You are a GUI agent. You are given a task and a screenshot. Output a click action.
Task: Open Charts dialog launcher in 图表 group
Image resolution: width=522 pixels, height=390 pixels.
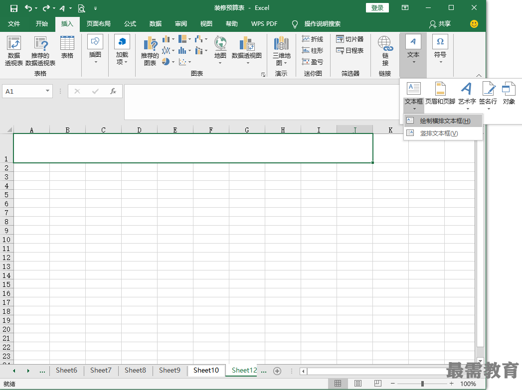click(263, 75)
